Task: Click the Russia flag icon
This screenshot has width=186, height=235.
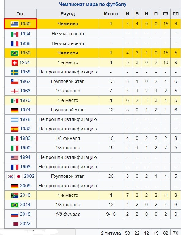Action: 14,214
